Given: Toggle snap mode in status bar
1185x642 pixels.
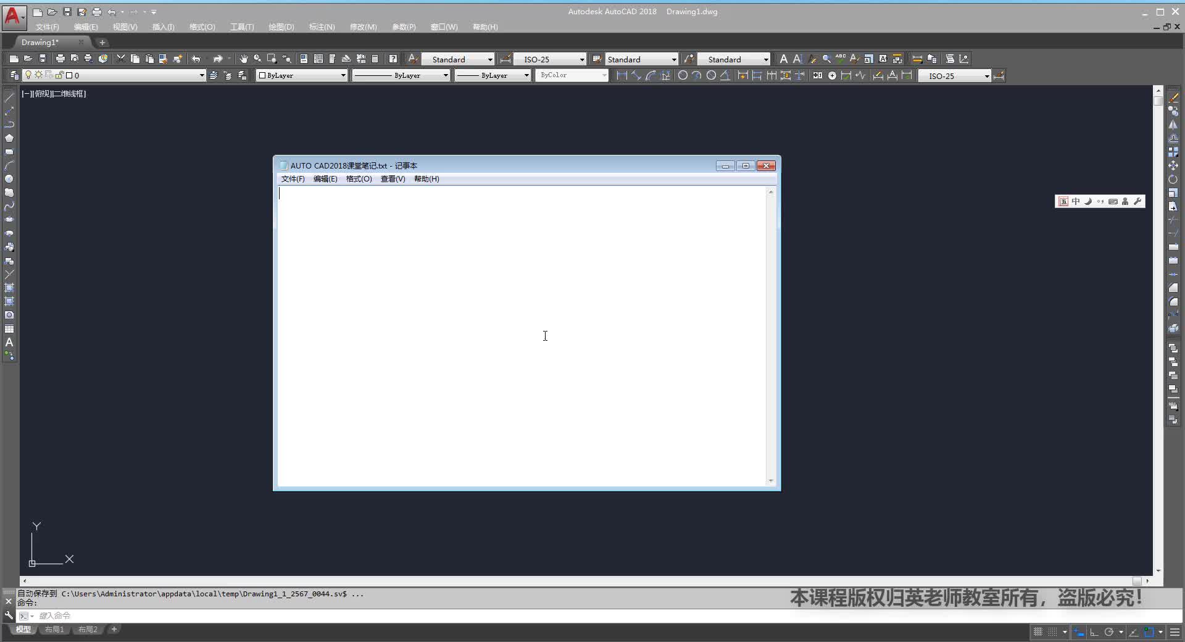Looking at the screenshot, I should click(1053, 632).
